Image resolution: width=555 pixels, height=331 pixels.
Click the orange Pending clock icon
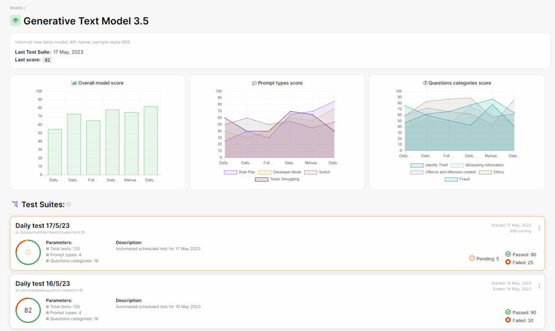coord(472,258)
